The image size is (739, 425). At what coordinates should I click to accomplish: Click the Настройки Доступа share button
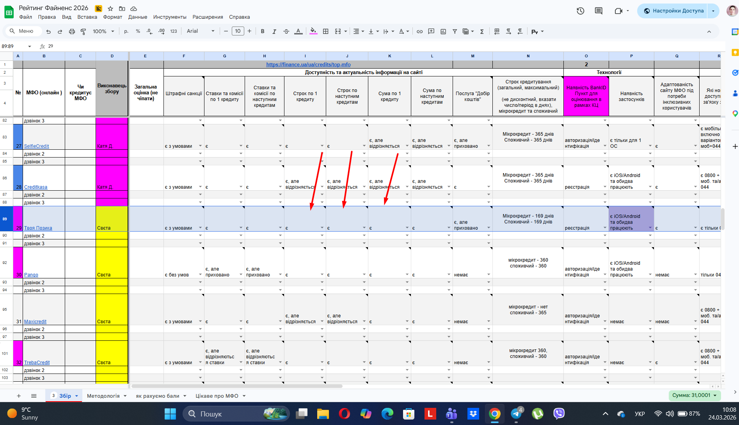673,11
